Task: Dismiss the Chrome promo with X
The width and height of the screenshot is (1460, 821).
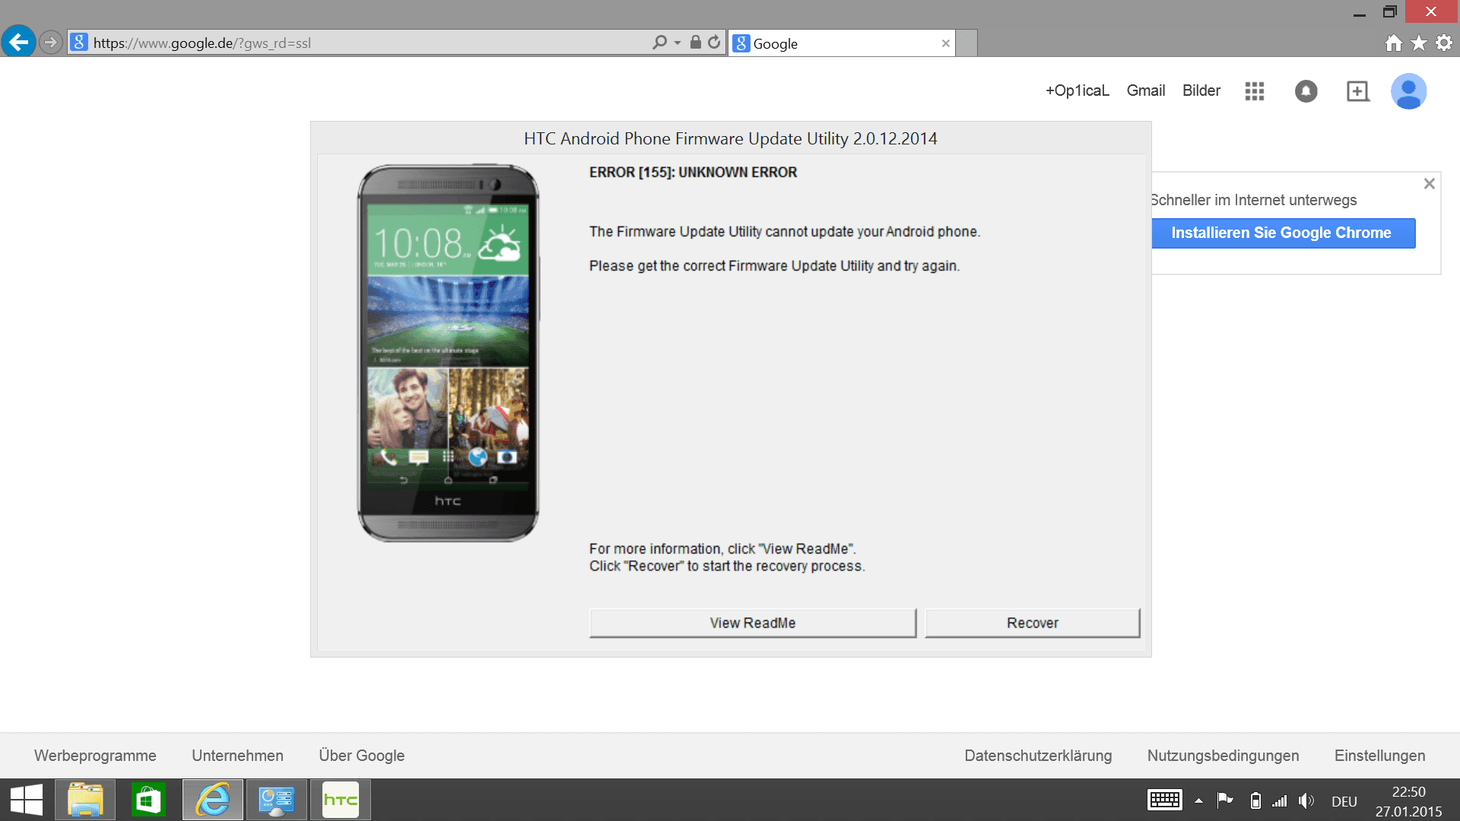Action: pyautogui.click(x=1429, y=184)
